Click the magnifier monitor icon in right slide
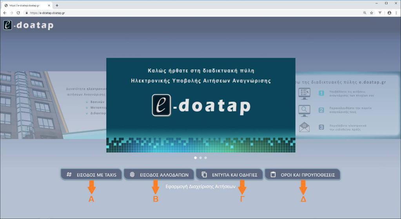The image size is (401, 219). [304, 110]
